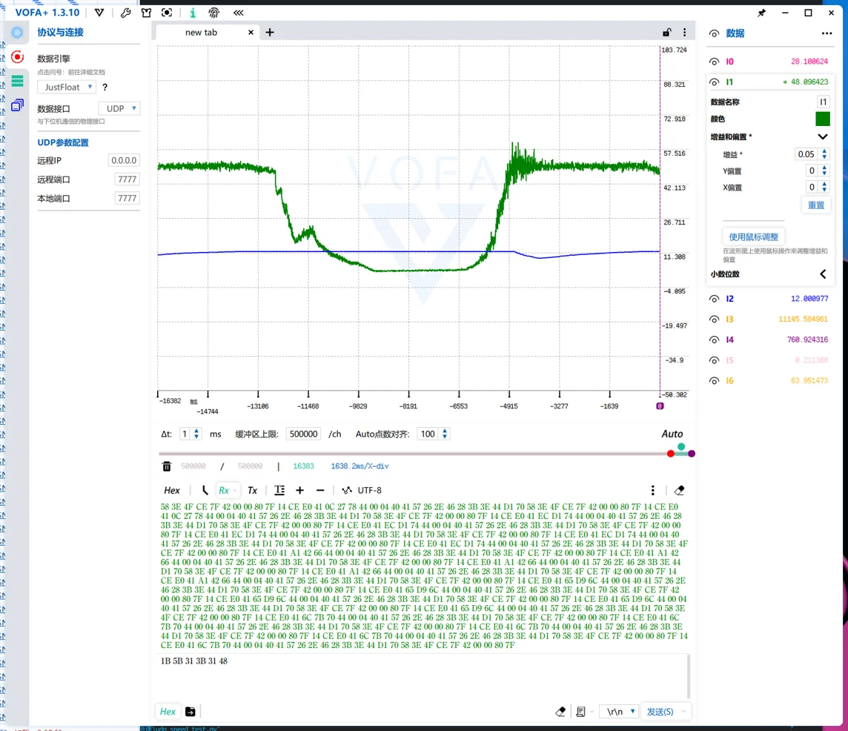The height and width of the screenshot is (731, 848).
Task: Open the plot tab vertical dots menu
Action: click(684, 33)
